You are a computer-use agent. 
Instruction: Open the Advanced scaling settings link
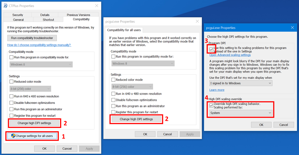point(230,55)
